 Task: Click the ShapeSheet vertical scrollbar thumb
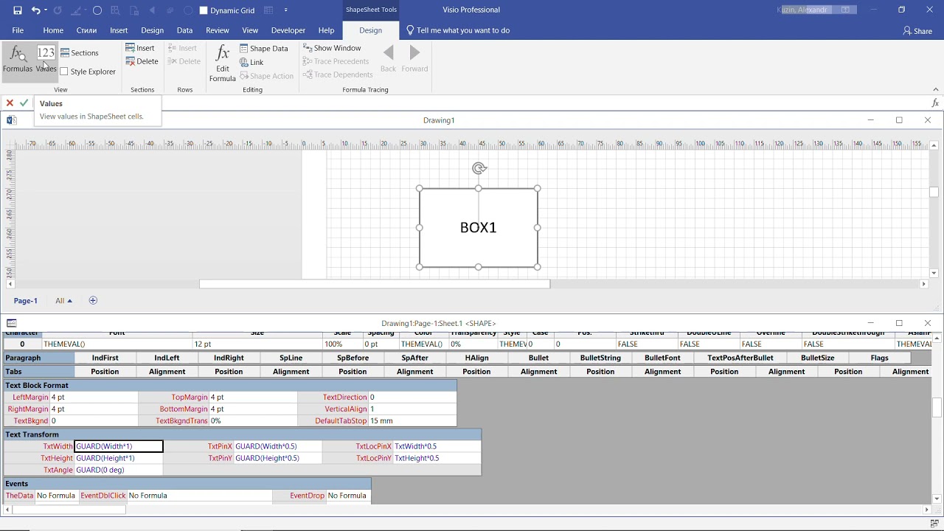pyautogui.click(x=937, y=407)
